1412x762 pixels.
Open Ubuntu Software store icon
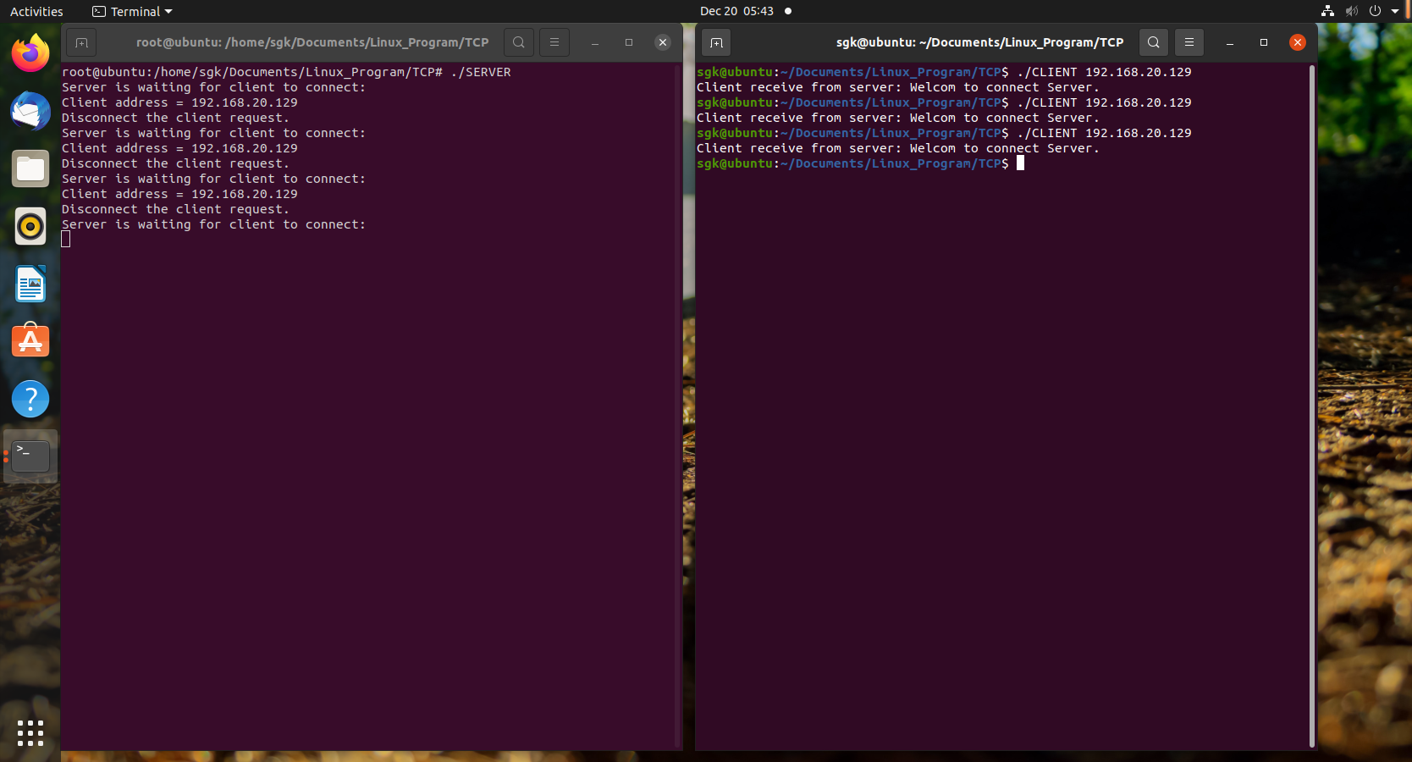30,341
